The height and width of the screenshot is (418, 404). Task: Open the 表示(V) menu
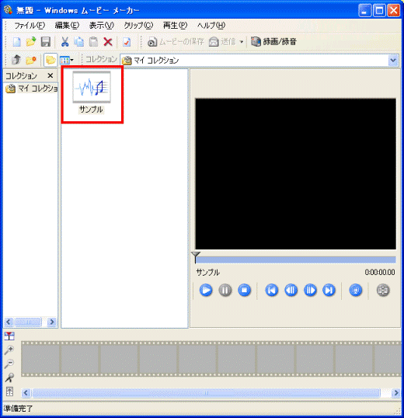102,26
